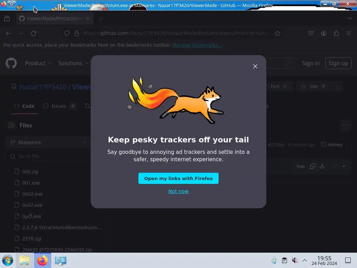The image size is (357, 268).
Task: Open a new tab with plus
Action: [x=101, y=19]
